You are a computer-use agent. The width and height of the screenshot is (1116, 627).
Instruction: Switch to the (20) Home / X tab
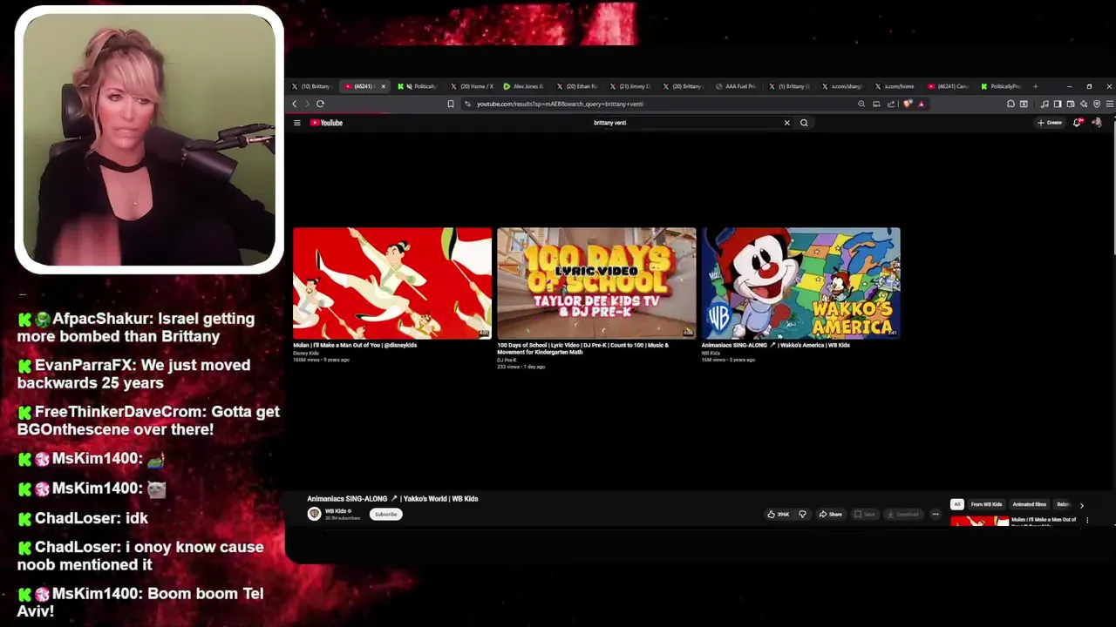click(471, 86)
